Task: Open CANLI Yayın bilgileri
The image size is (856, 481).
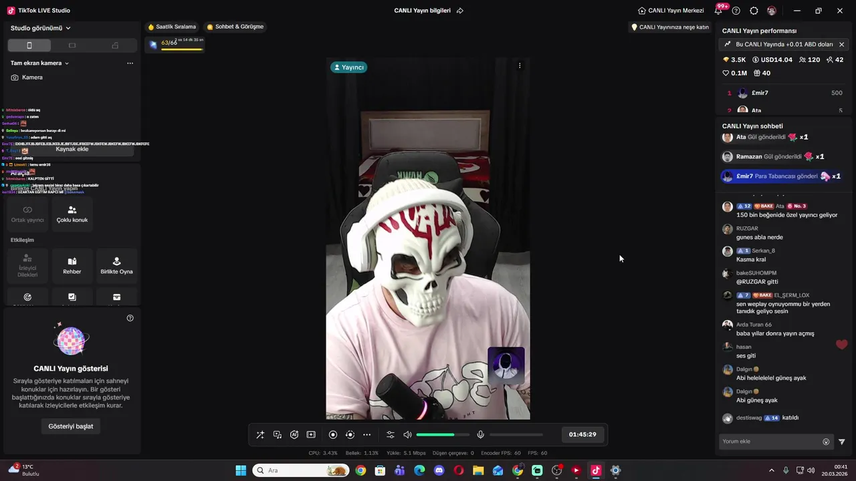Action: [422, 11]
